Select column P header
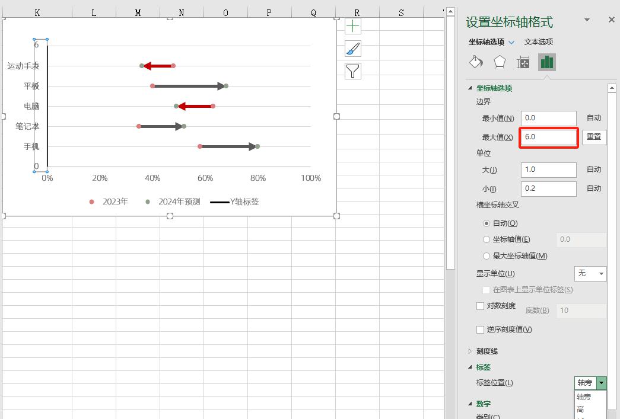The height and width of the screenshot is (419, 620). click(x=269, y=12)
